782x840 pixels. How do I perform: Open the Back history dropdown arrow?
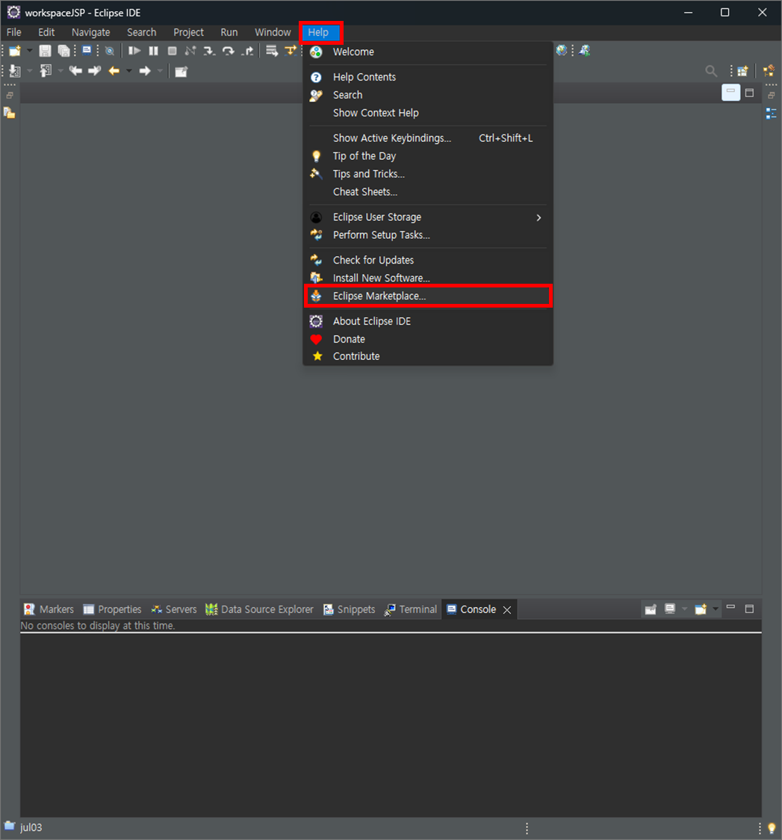click(x=128, y=71)
